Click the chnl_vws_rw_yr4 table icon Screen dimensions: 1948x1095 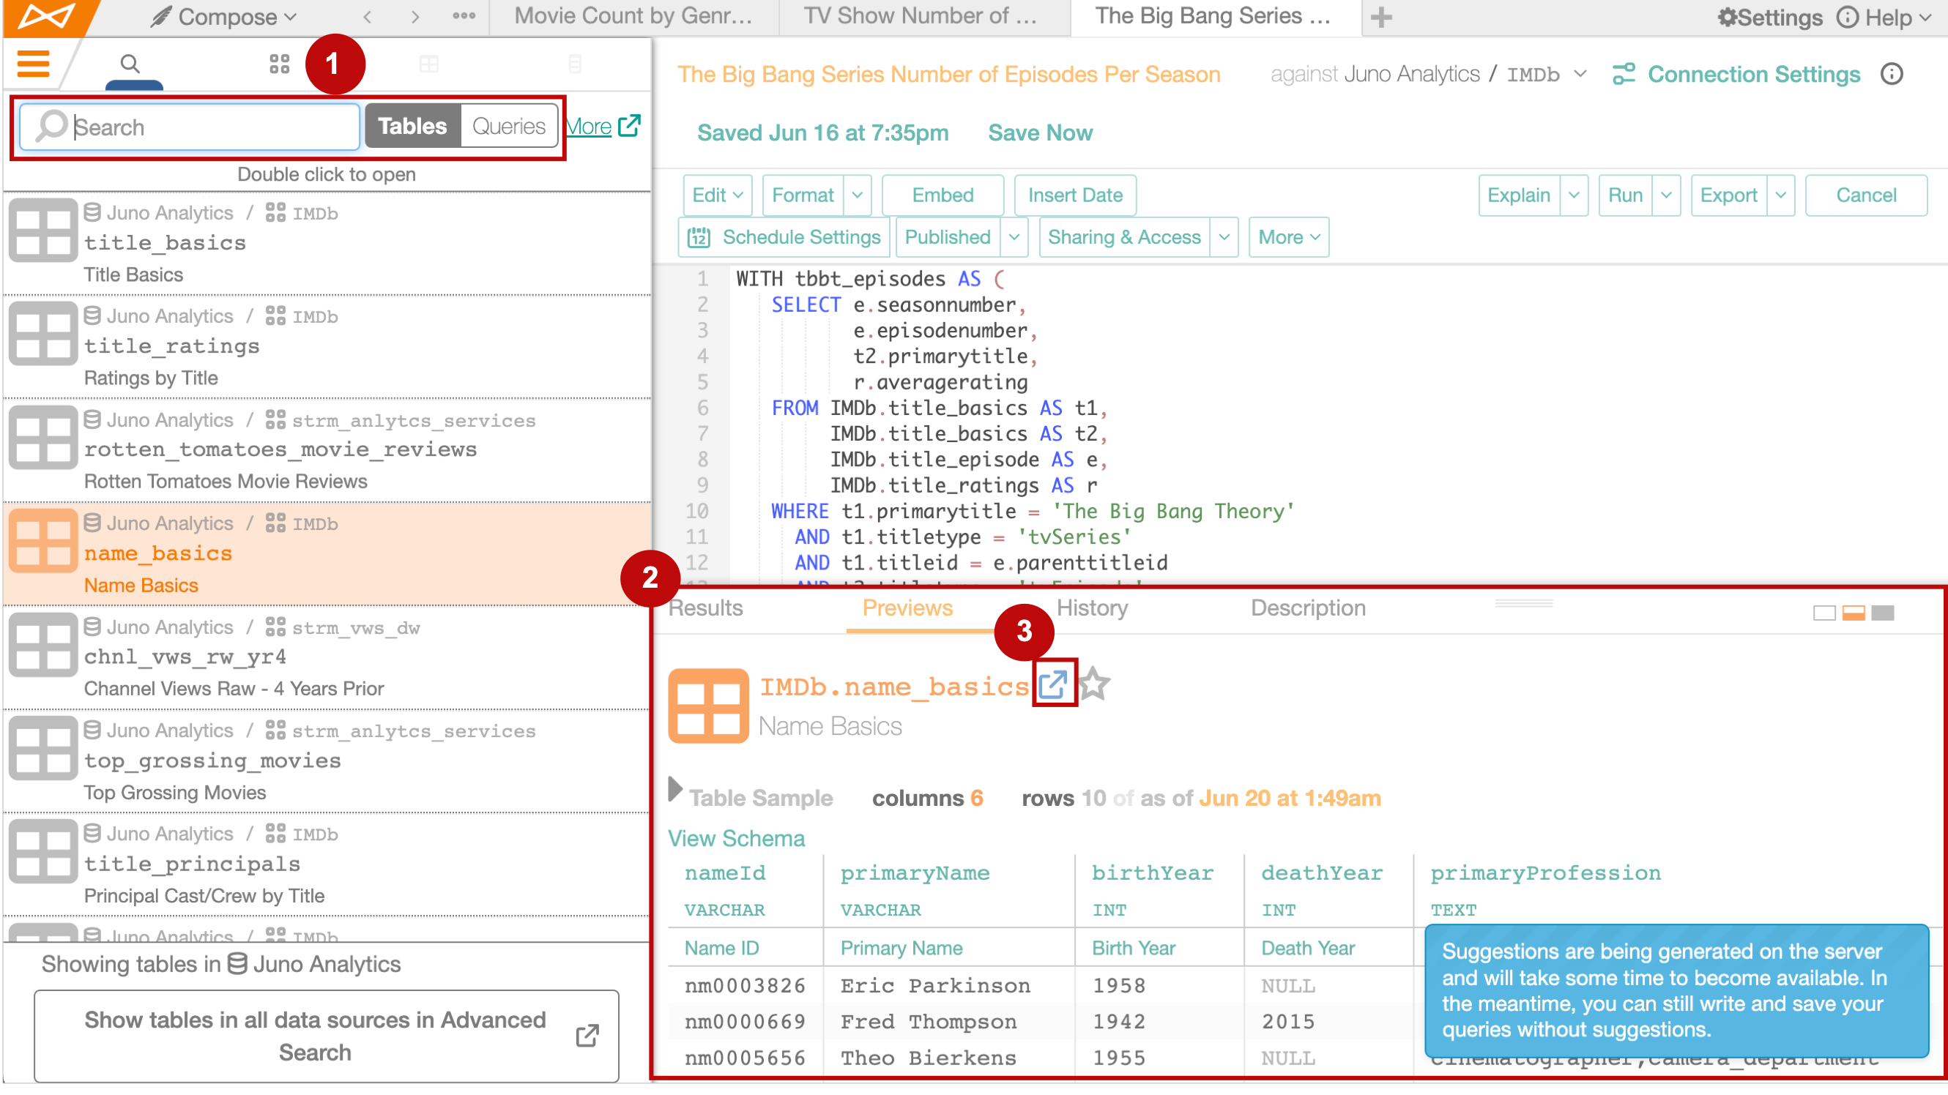click(42, 646)
